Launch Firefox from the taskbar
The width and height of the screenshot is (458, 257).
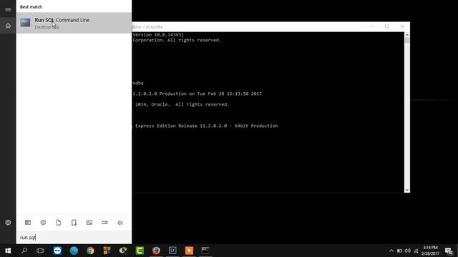tap(156, 251)
